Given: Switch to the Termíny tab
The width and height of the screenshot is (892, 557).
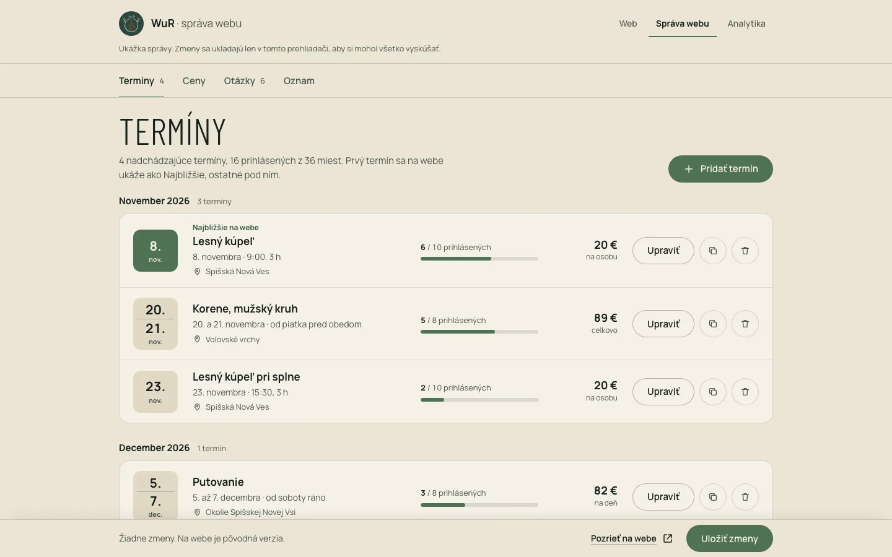Looking at the screenshot, I should coord(141,81).
